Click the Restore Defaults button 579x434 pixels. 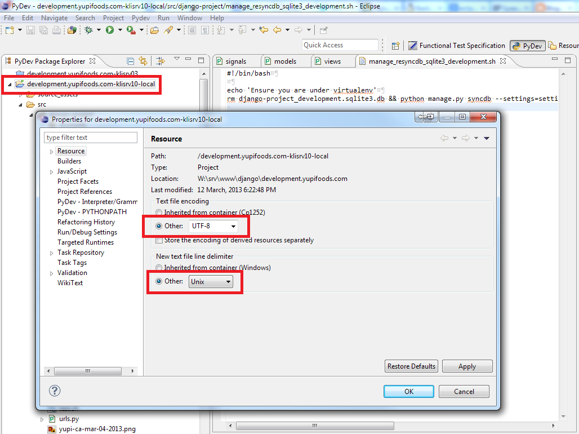411,366
